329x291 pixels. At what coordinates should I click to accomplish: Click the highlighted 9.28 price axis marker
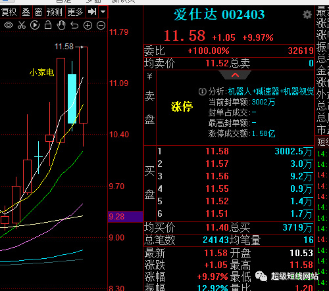(126, 217)
